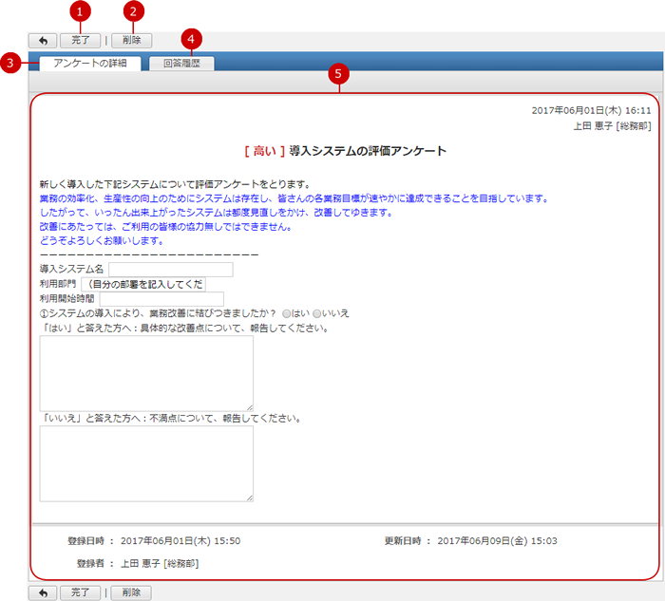Image resolution: width=665 pixels, height=601 pixels.
Task: Click red callout marker number 1
Action: 82,11
